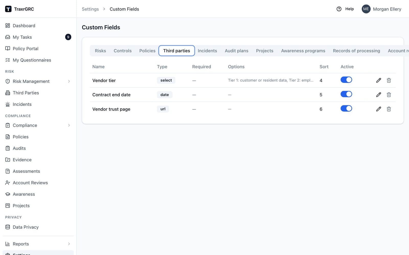Open Awareness graduation cap icon

pos(8,194)
